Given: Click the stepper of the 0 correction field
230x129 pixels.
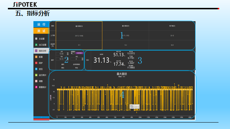Looking at the screenshot, I should click(x=82, y=59).
